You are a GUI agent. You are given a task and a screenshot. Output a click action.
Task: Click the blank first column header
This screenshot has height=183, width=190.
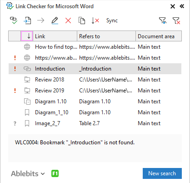pyautogui.click(x=15, y=36)
